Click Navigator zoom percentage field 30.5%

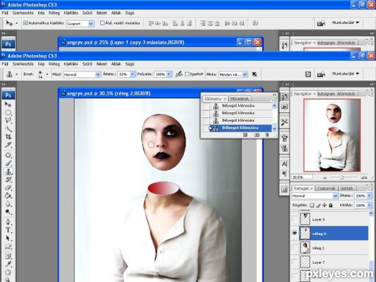click(x=301, y=177)
